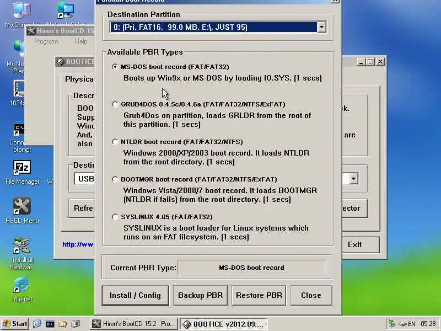The width and height of the screenshot is (441, 331).
Task: Click the Current PBR Type field
Action: (x=251, y=268)
